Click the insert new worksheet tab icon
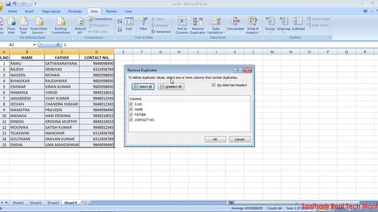Viewport: 378px width, 212px height. [x=84, y=203]
